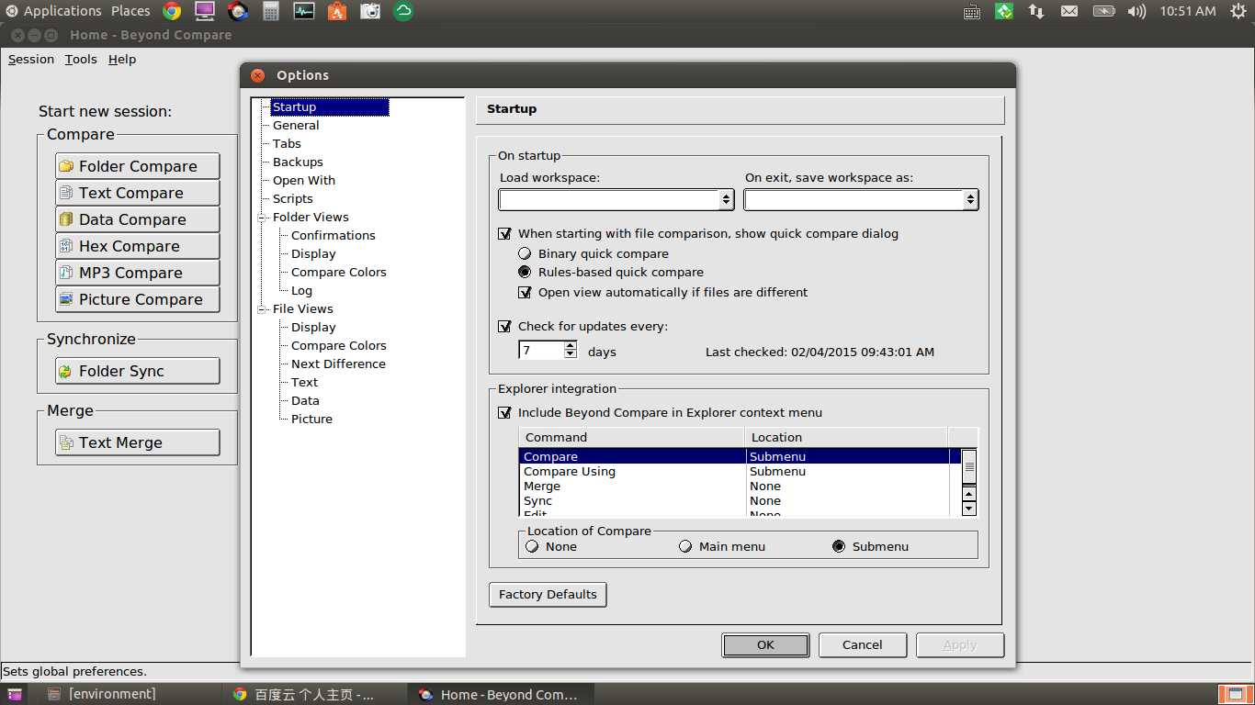Click the workspace switcher in bottom panel
Screen dimensions: 1255x705
click(1235, 694)
